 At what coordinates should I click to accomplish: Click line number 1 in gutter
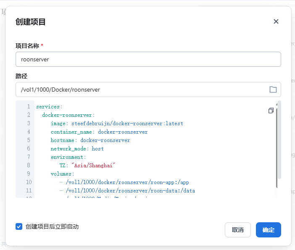coord(29,107)
